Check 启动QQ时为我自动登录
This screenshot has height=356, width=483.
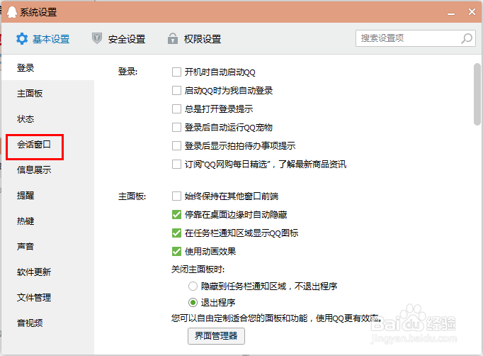coord(176,91)
